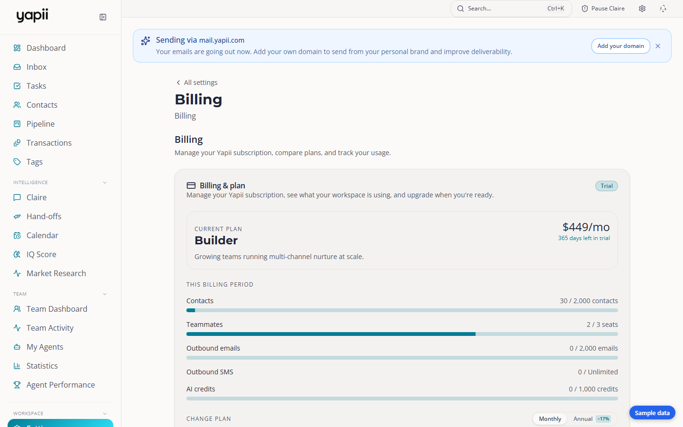
Task: Open Transactions page
Action: point(61,143)
